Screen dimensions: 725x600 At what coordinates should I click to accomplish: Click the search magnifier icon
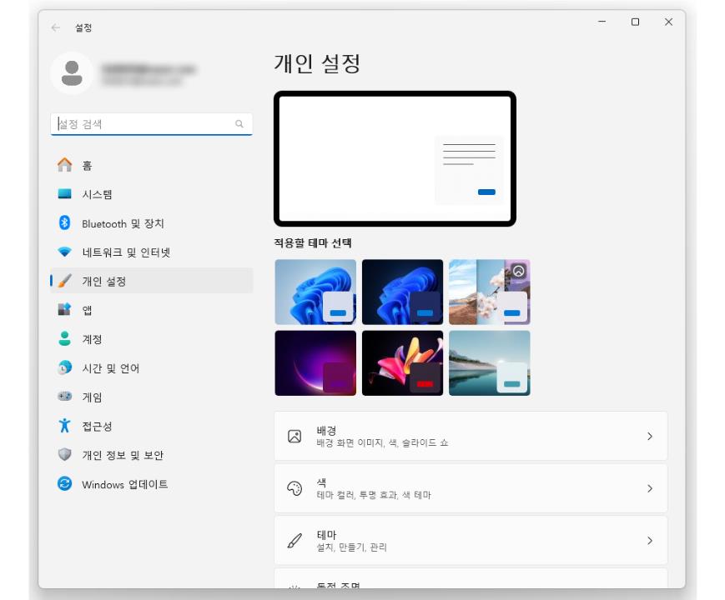239,124
